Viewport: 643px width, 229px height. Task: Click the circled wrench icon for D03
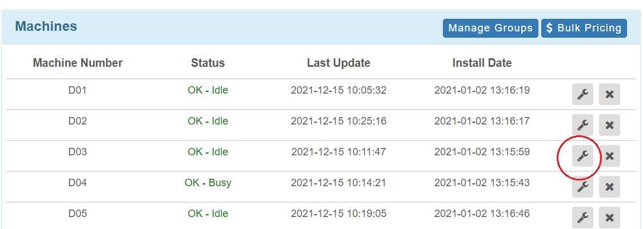click(x=583, y=156)
